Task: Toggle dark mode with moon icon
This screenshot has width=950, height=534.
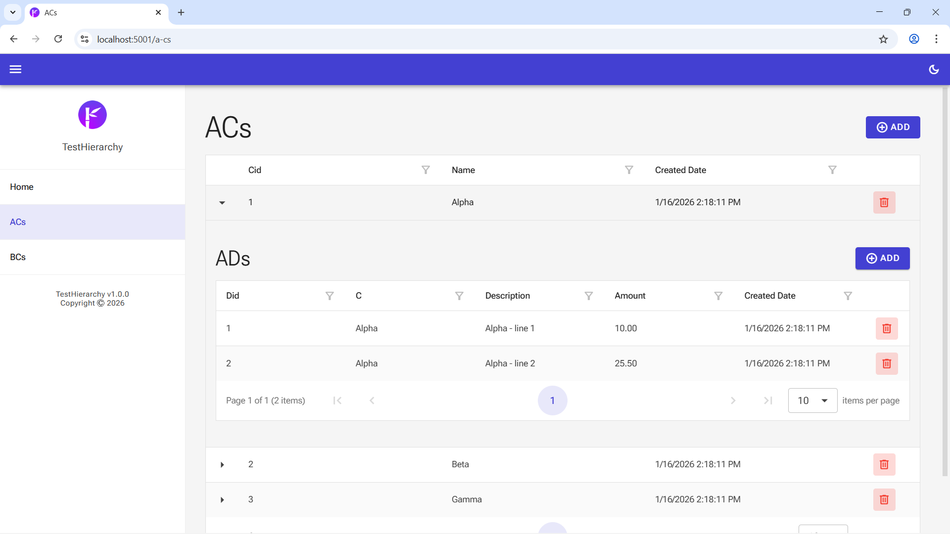Action: point(934,69)
